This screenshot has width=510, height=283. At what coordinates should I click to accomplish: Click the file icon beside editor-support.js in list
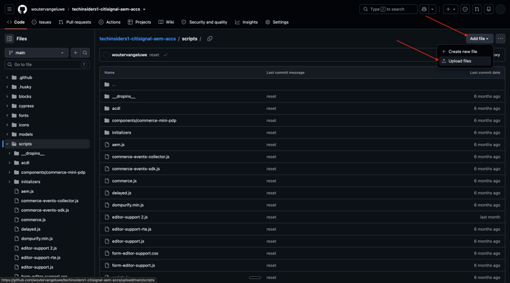pos(107,242)
